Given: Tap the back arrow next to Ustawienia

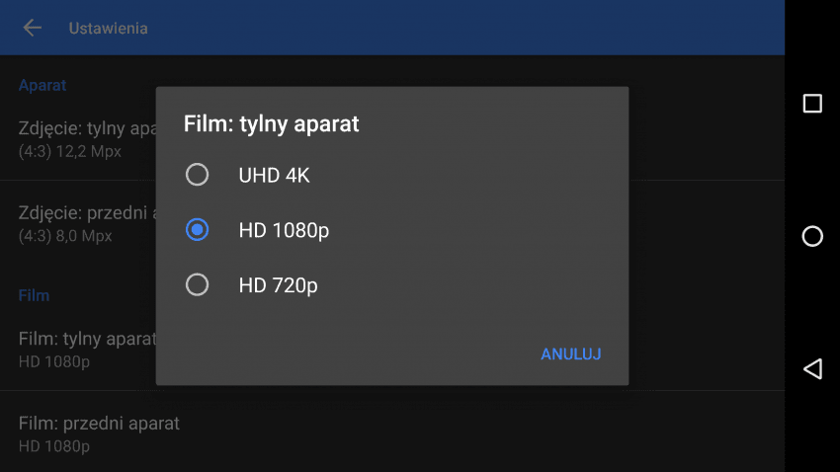Looking at the screenshot, I should (x=33, y=28).
